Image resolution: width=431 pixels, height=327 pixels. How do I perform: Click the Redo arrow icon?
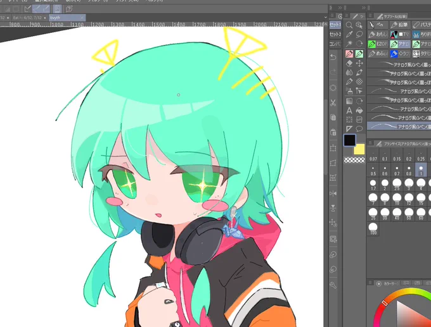pyautogui.click(x=333, y=72)
